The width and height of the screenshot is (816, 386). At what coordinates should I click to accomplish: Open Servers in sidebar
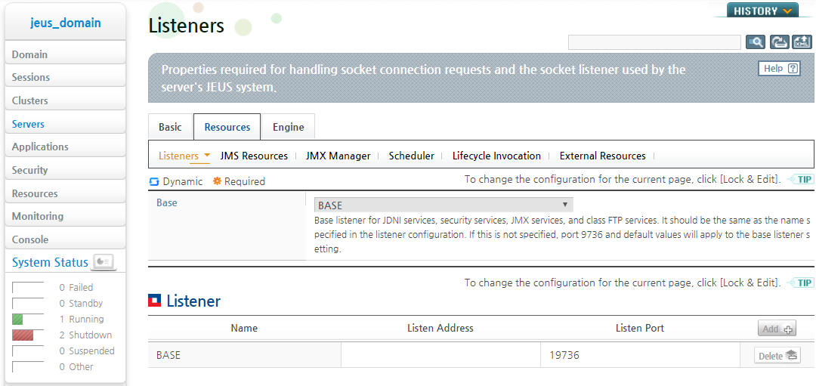tap(66, 124)
